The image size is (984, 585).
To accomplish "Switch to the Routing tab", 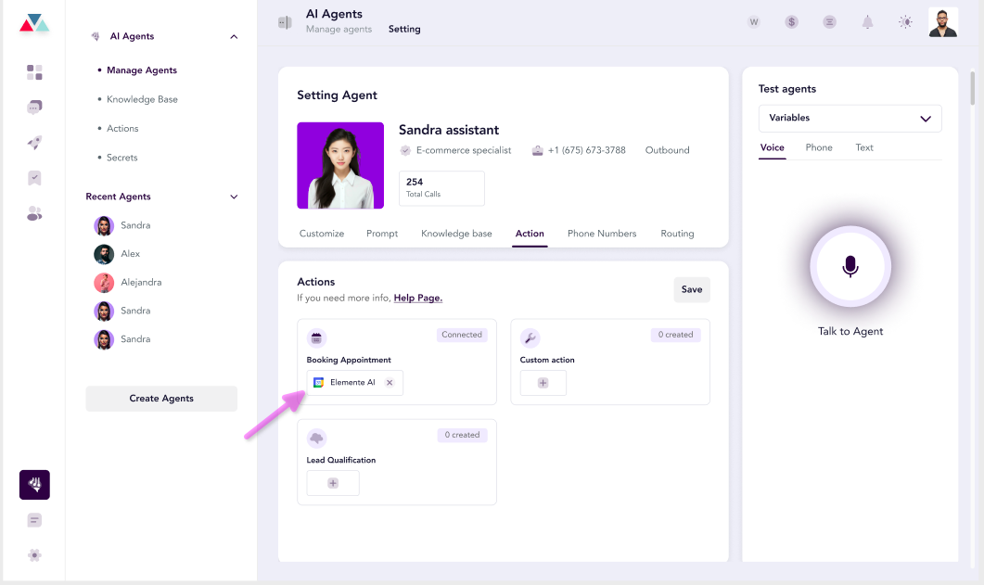I will tap(677, 234).
